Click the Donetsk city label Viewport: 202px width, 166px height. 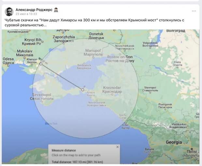96,36
